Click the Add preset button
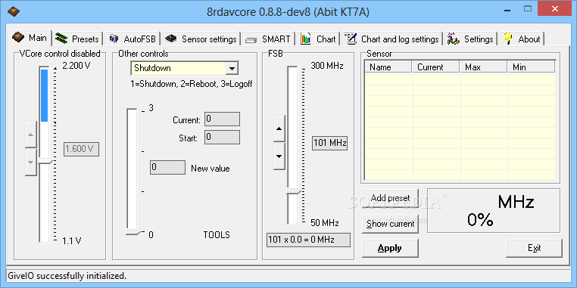This screenshot has height=288, width=577. tap(390, 198)
